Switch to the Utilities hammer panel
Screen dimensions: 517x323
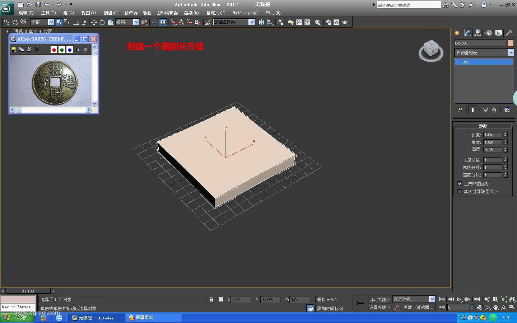click(x=509, y=33)
